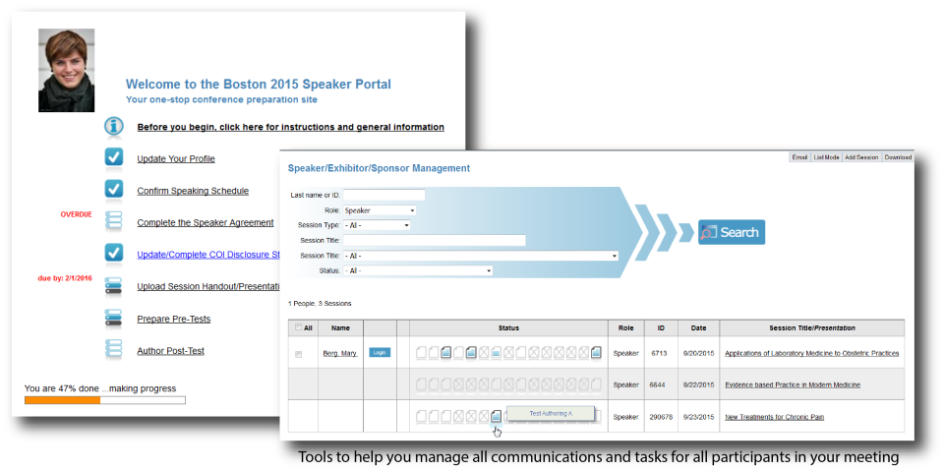Image resolution: width=944 pixels, height=471 pixels.
Task: Click the Test Authoring A tooltip
Action: [x=551, y=414]
